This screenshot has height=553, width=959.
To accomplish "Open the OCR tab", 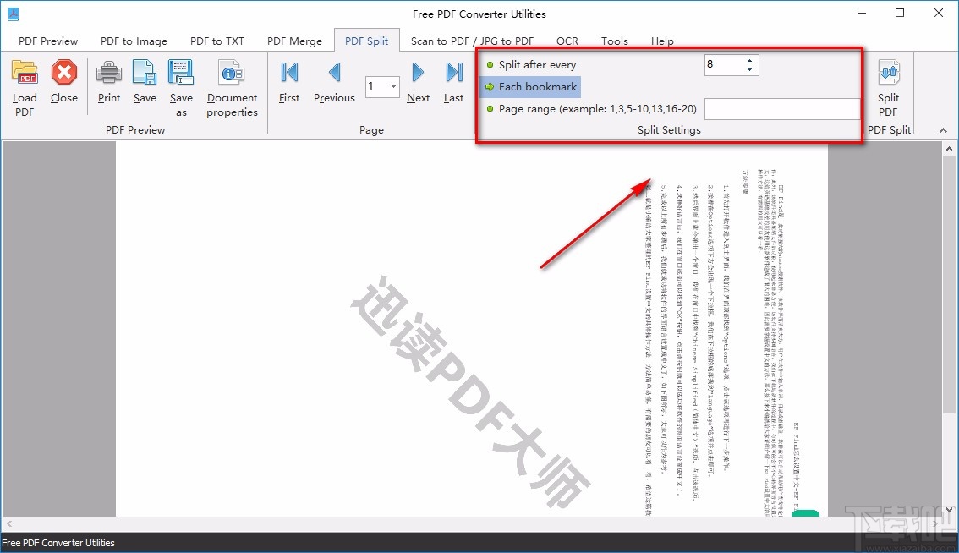I will 567,41.
